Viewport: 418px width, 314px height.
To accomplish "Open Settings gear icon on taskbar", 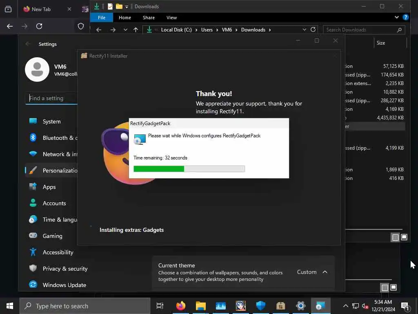I will [301, 306].
